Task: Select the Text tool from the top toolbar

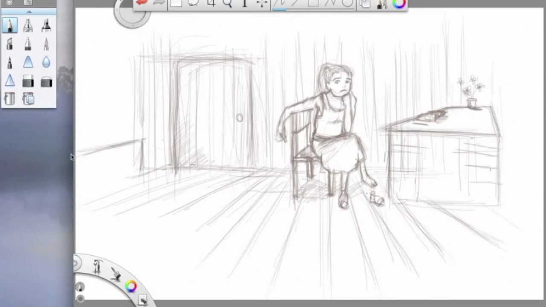Action: pos(244,4)
